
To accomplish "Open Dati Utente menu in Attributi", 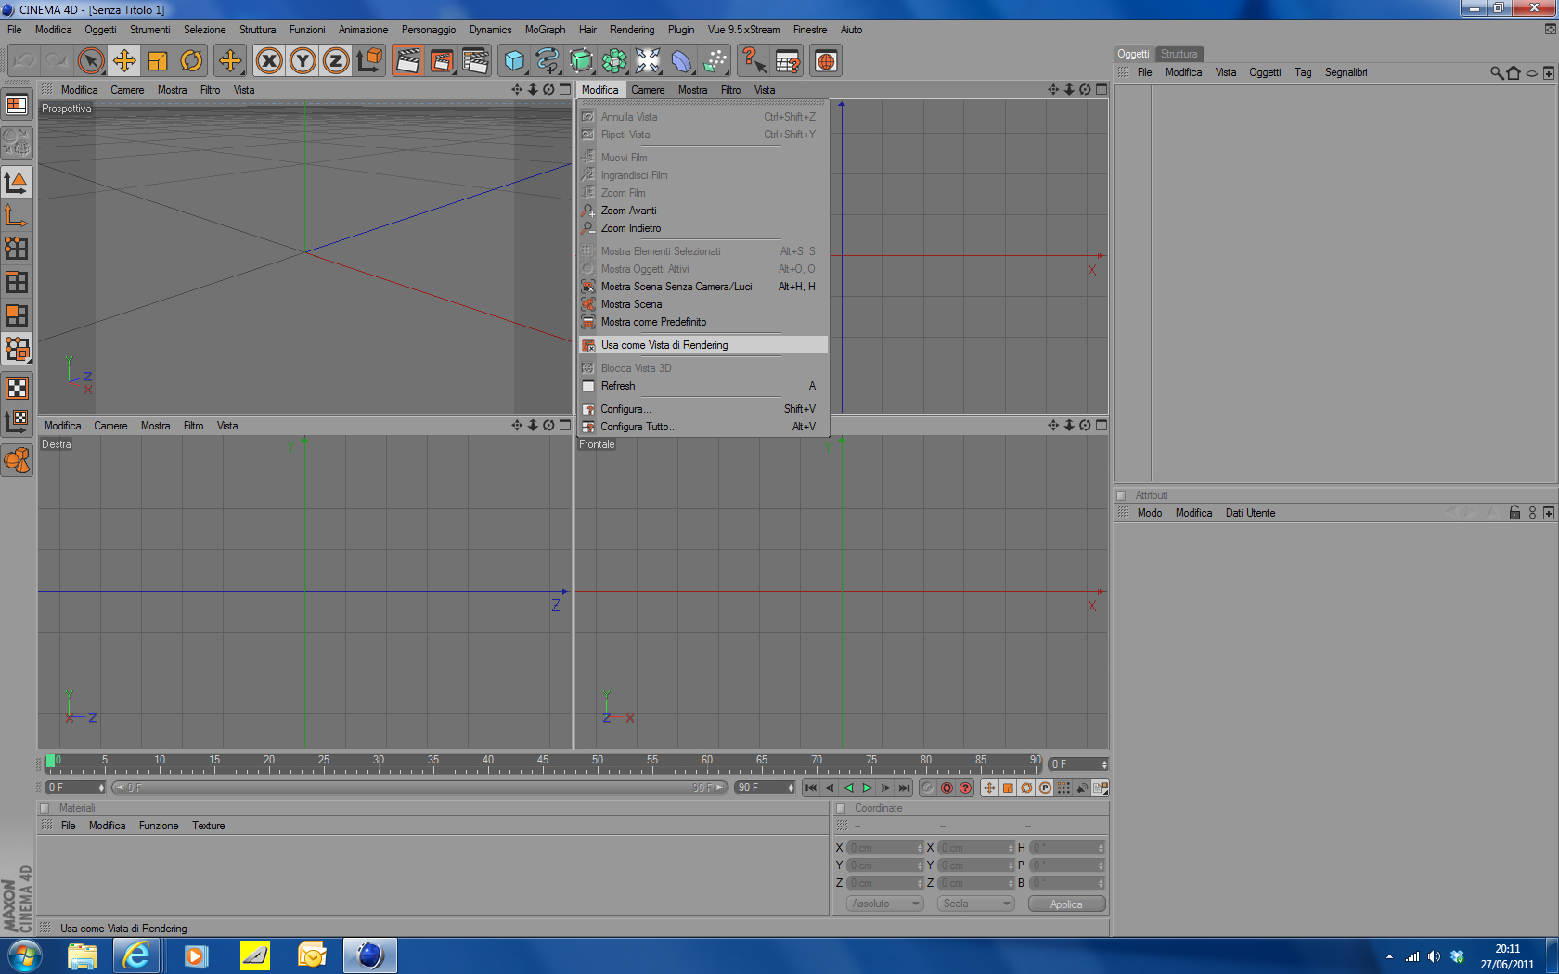I will [x=1250, y=513].
